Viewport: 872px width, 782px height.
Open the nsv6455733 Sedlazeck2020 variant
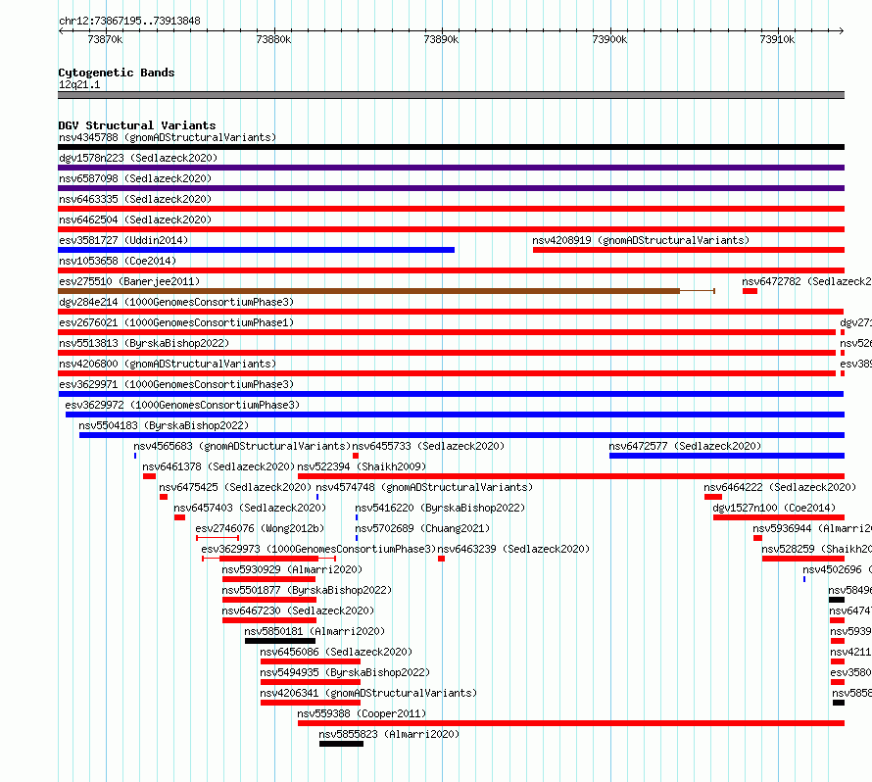tap(428, 446)
